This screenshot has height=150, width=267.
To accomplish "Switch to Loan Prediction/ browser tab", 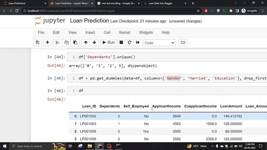I will pyautogui.click(x=25, y=3).
